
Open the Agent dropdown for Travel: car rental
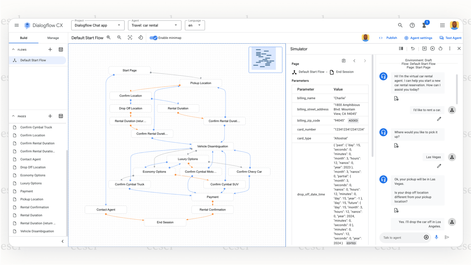tap(176, 25)
